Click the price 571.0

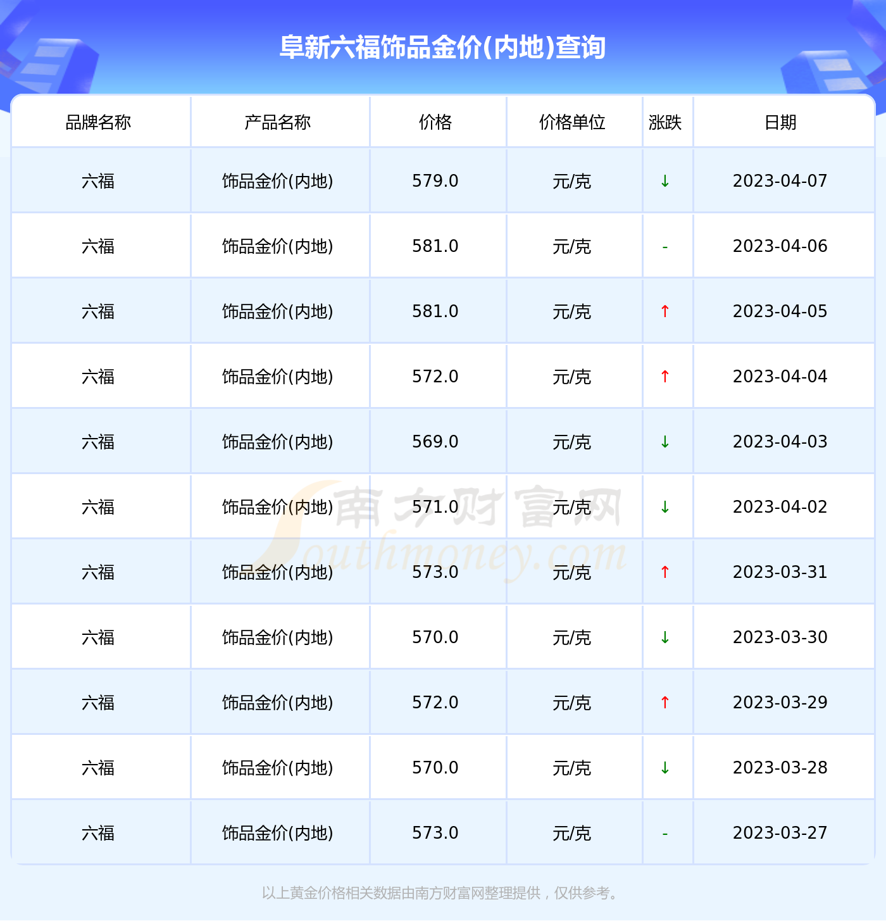click(x=435, y=507)
